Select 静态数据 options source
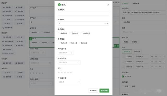 [127, 52]
